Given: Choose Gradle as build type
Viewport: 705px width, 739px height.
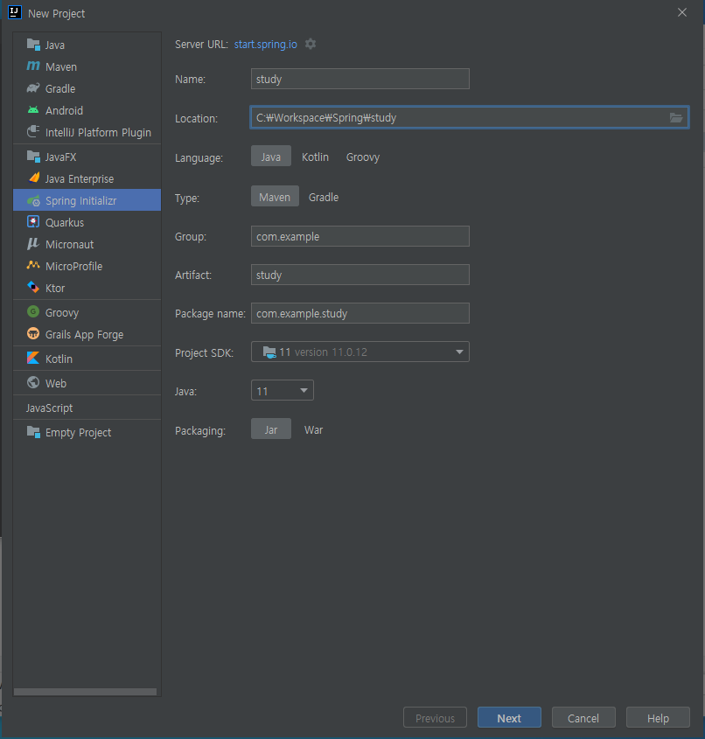Looking at the screenshot, I should 324,197.
